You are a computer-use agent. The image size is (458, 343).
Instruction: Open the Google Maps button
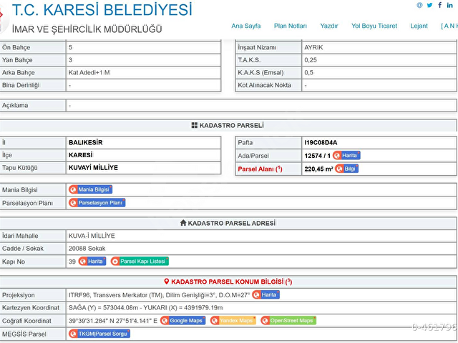coord(183,321)
